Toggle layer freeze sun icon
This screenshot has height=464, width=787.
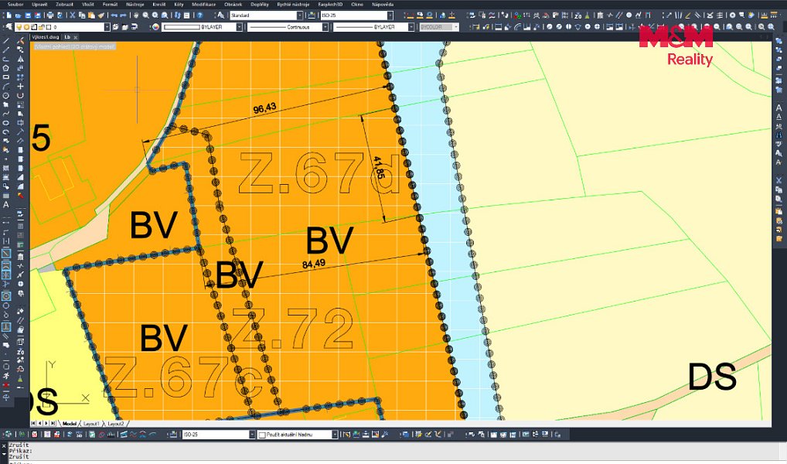point(26,27)
